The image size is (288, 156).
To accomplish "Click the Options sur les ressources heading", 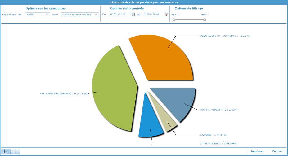I will (x=46, y=8).
